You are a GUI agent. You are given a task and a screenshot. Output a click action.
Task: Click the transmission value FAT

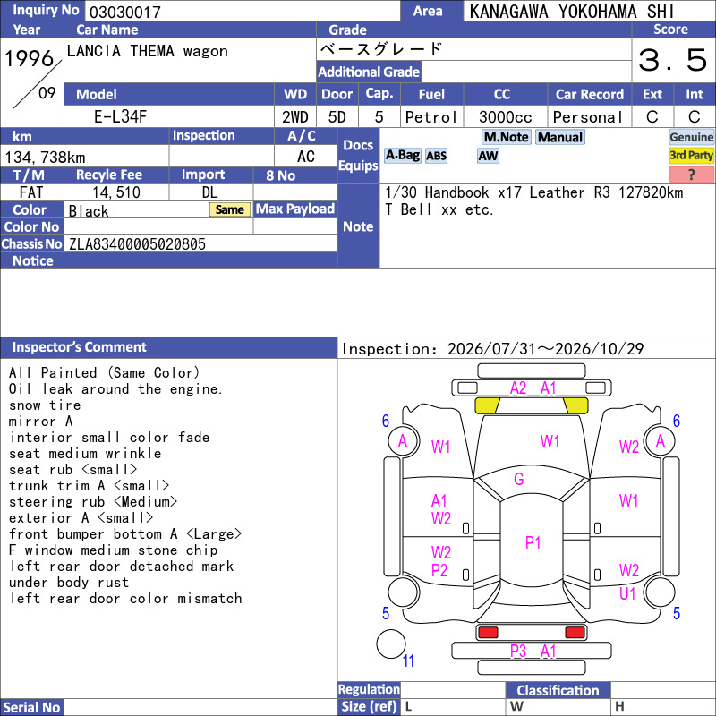(x=31, y=192)
